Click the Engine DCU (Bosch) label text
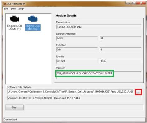Image resolution: width=147 pixels, height=123 pixels. tap(33, 28)
